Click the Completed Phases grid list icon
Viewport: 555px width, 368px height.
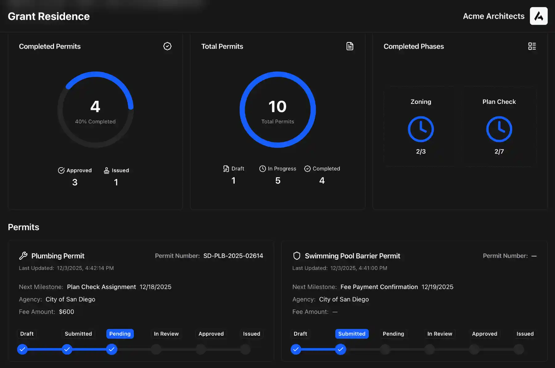[x=532, y=46]
